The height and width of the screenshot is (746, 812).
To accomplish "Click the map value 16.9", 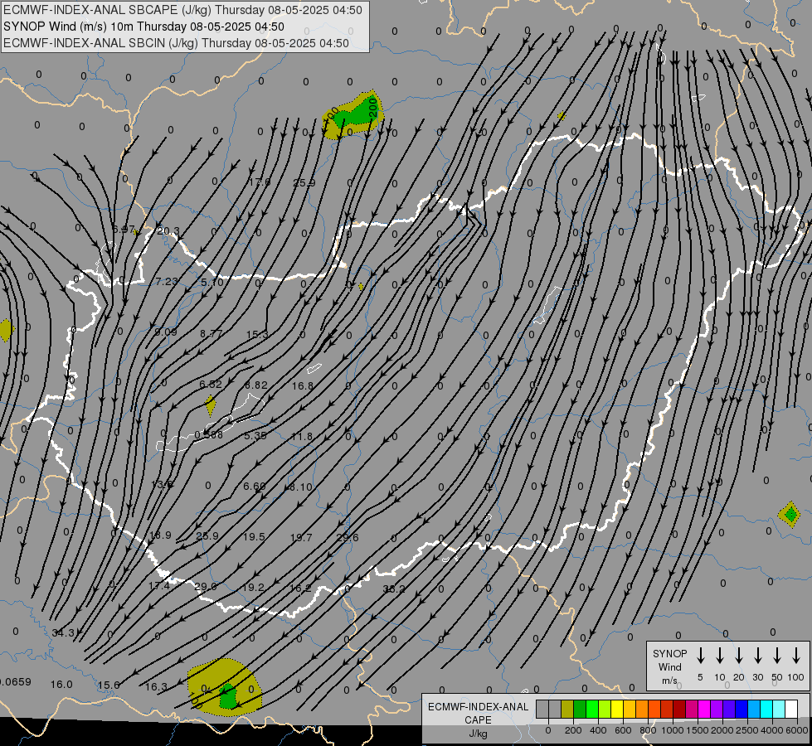I will [161, 535].
